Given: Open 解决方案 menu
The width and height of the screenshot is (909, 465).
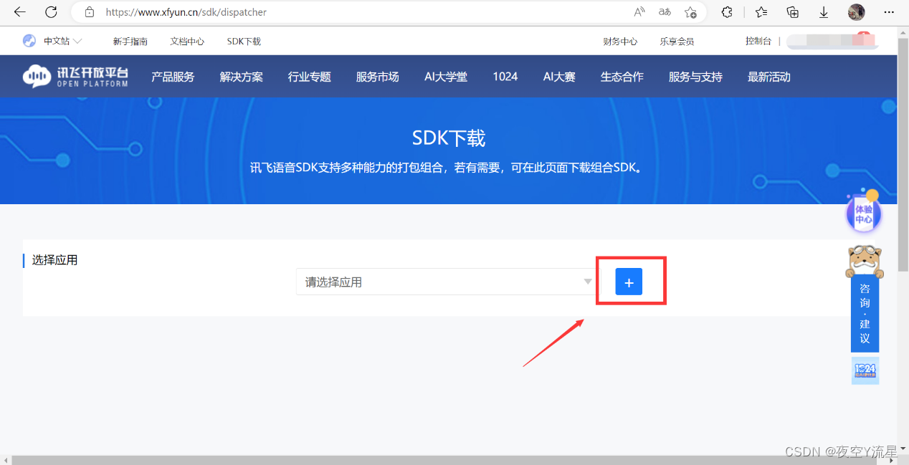Looking at the screenshot, I should (x=242, y=77).
